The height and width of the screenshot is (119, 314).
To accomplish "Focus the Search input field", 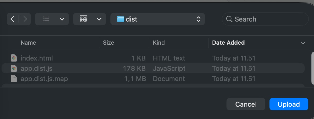I will click(x=268, y=19).
